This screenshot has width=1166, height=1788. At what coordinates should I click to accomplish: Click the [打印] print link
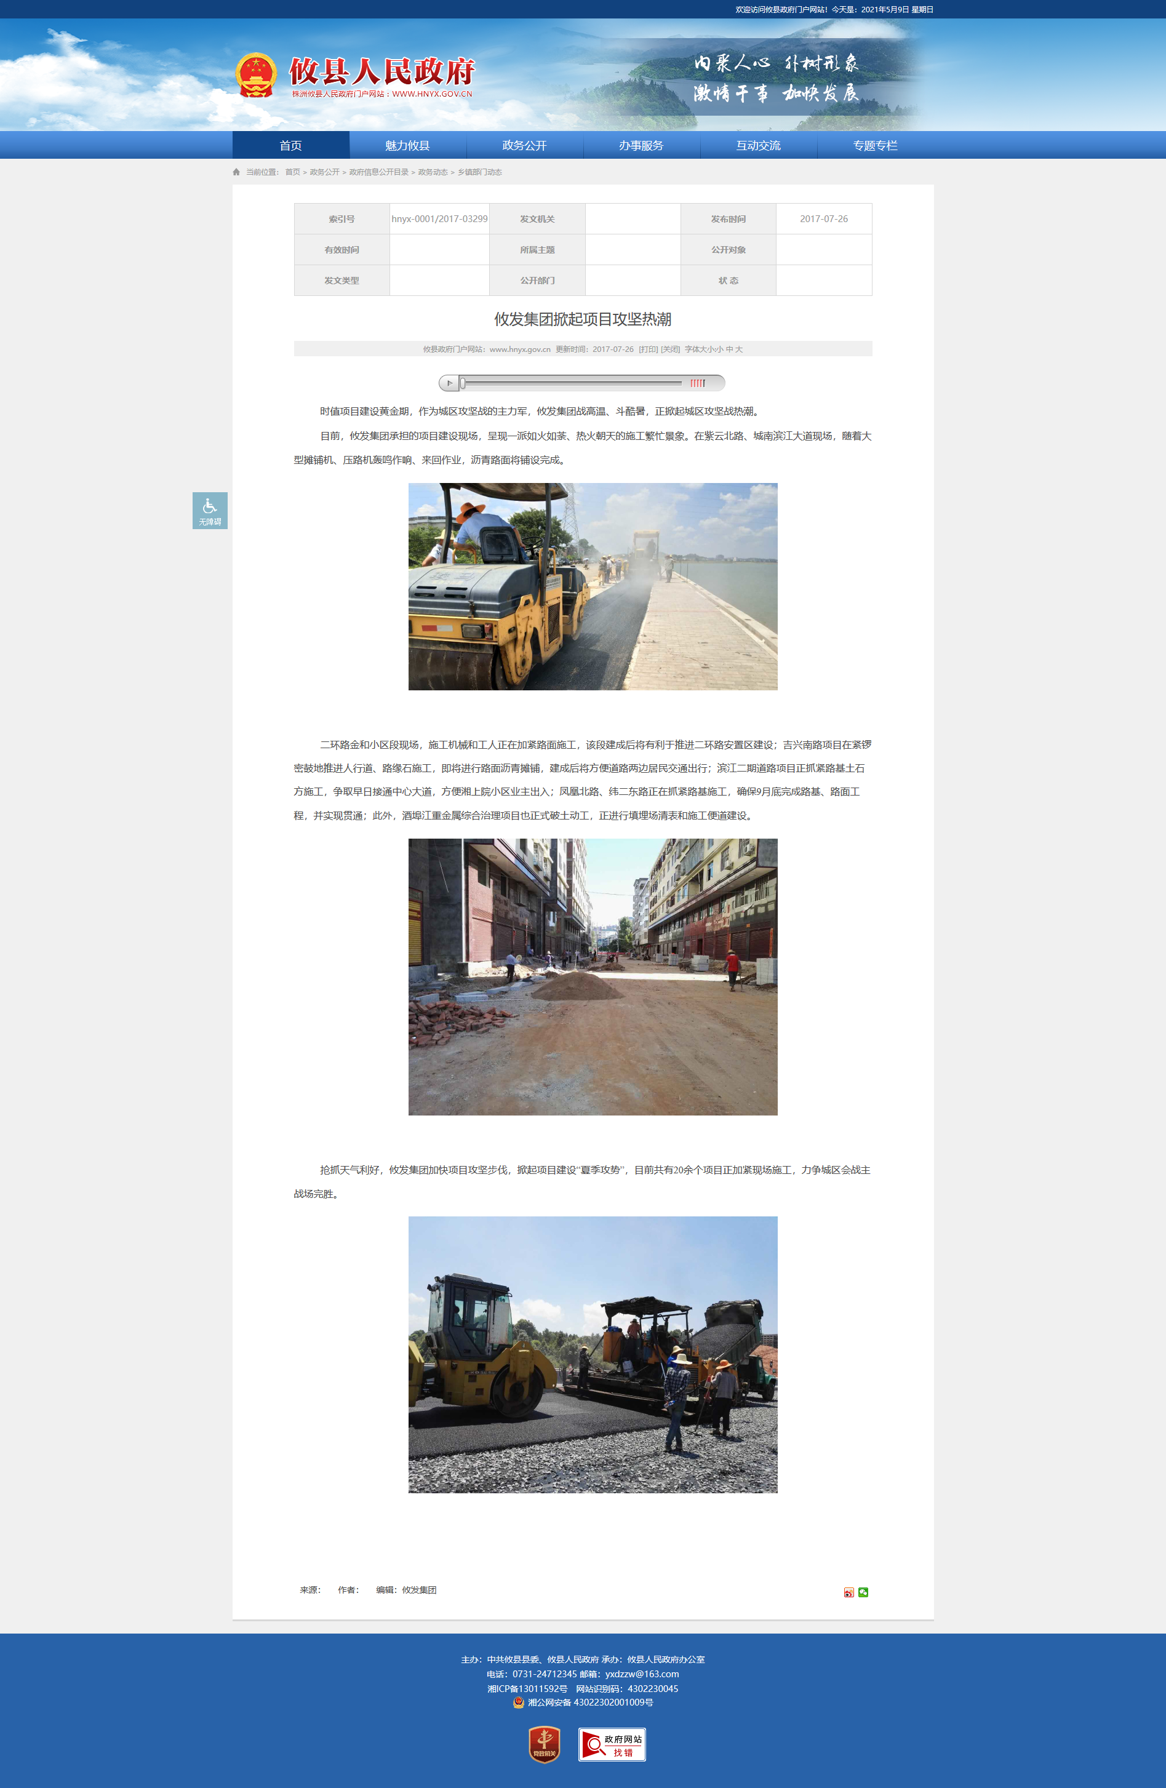[649, 349]
